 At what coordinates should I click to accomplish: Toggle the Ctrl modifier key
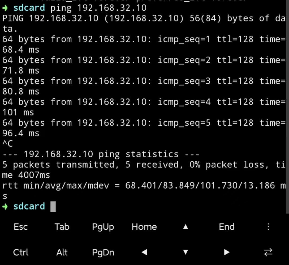click(21, 252)
